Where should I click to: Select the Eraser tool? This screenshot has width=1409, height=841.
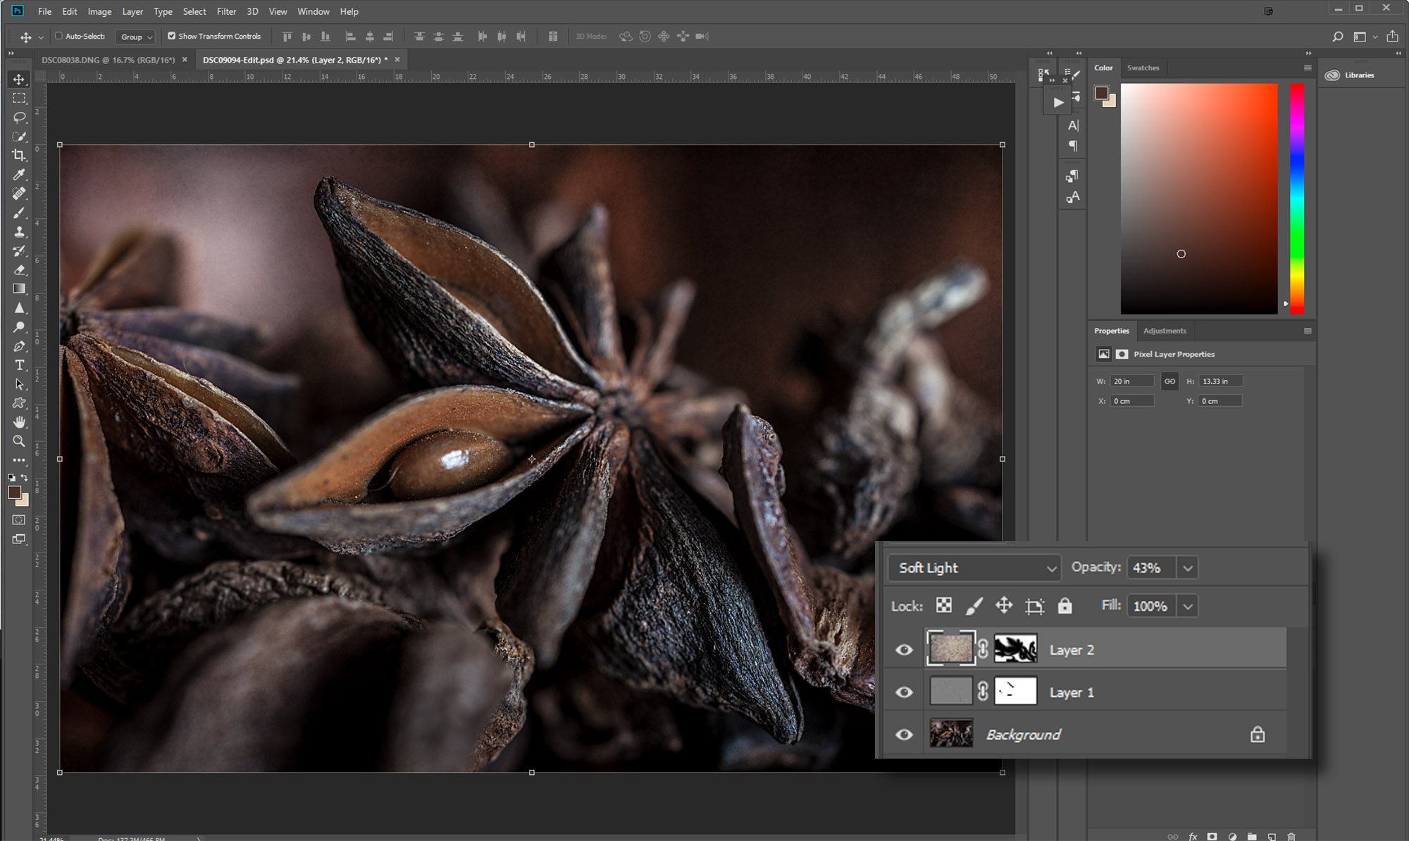click(19, 270)
